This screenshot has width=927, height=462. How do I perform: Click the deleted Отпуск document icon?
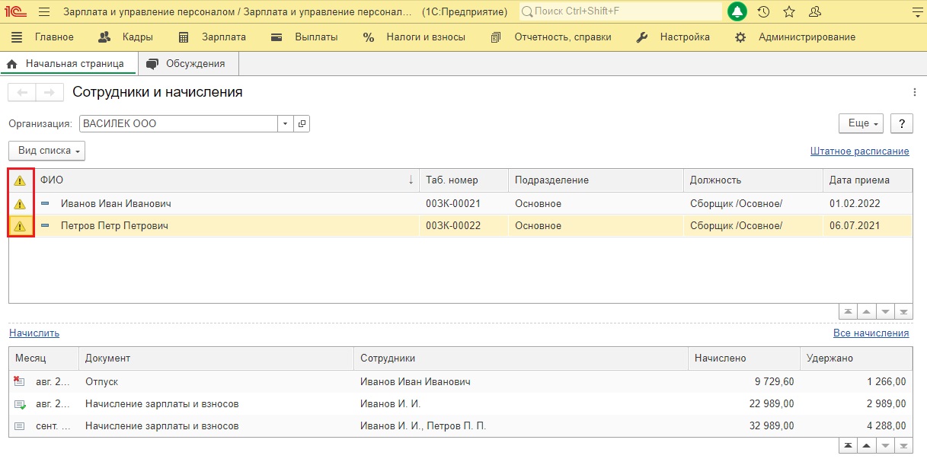click(19, 381)
